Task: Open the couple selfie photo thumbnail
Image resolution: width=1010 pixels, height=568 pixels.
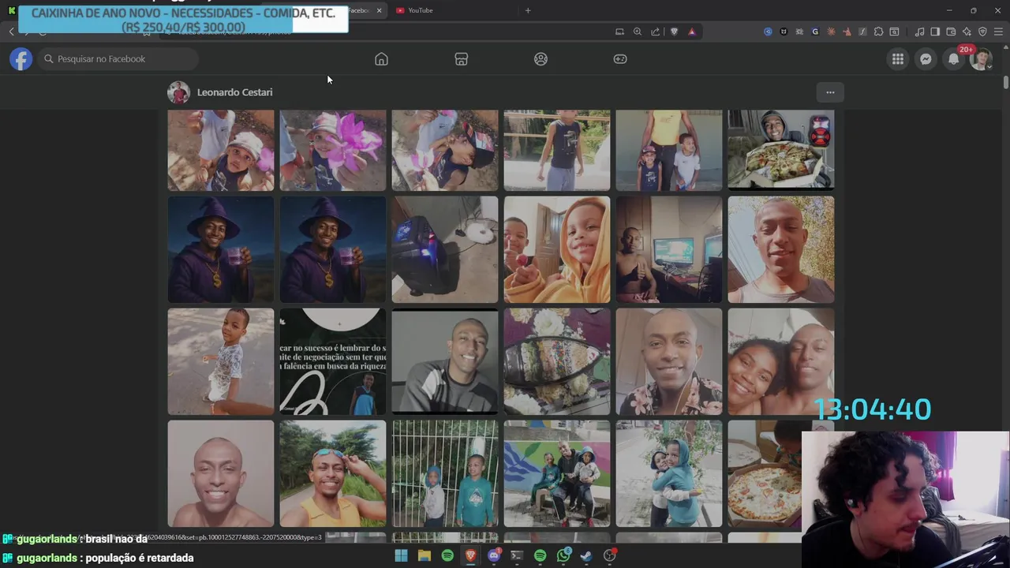Action: point(781,361)
